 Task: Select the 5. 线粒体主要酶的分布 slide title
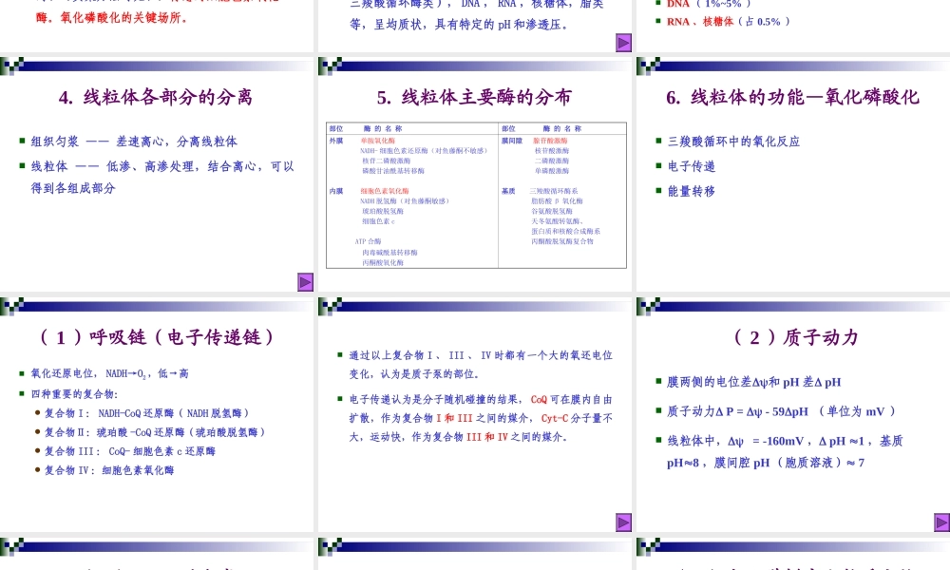point(473,96)
